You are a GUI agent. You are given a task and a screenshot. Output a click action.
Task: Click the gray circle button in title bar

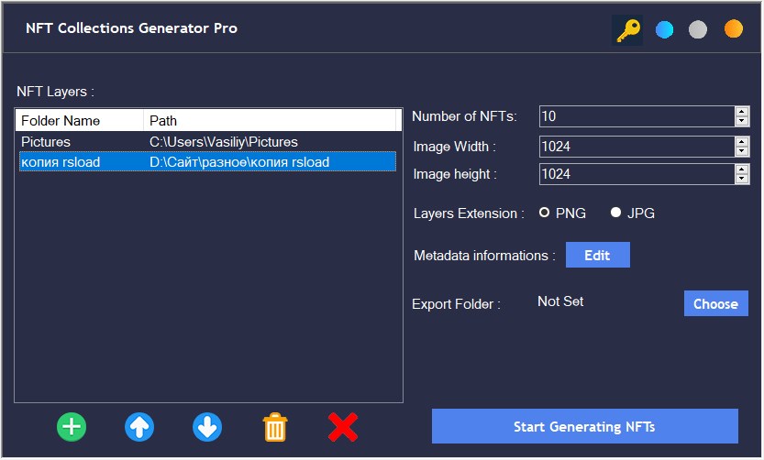[x=698, y=29]
